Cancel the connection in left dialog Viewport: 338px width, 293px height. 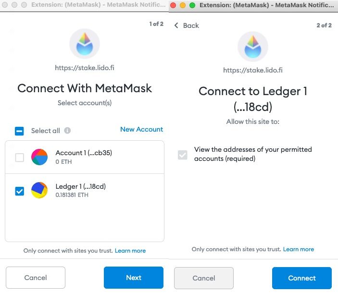click(36, 278)
